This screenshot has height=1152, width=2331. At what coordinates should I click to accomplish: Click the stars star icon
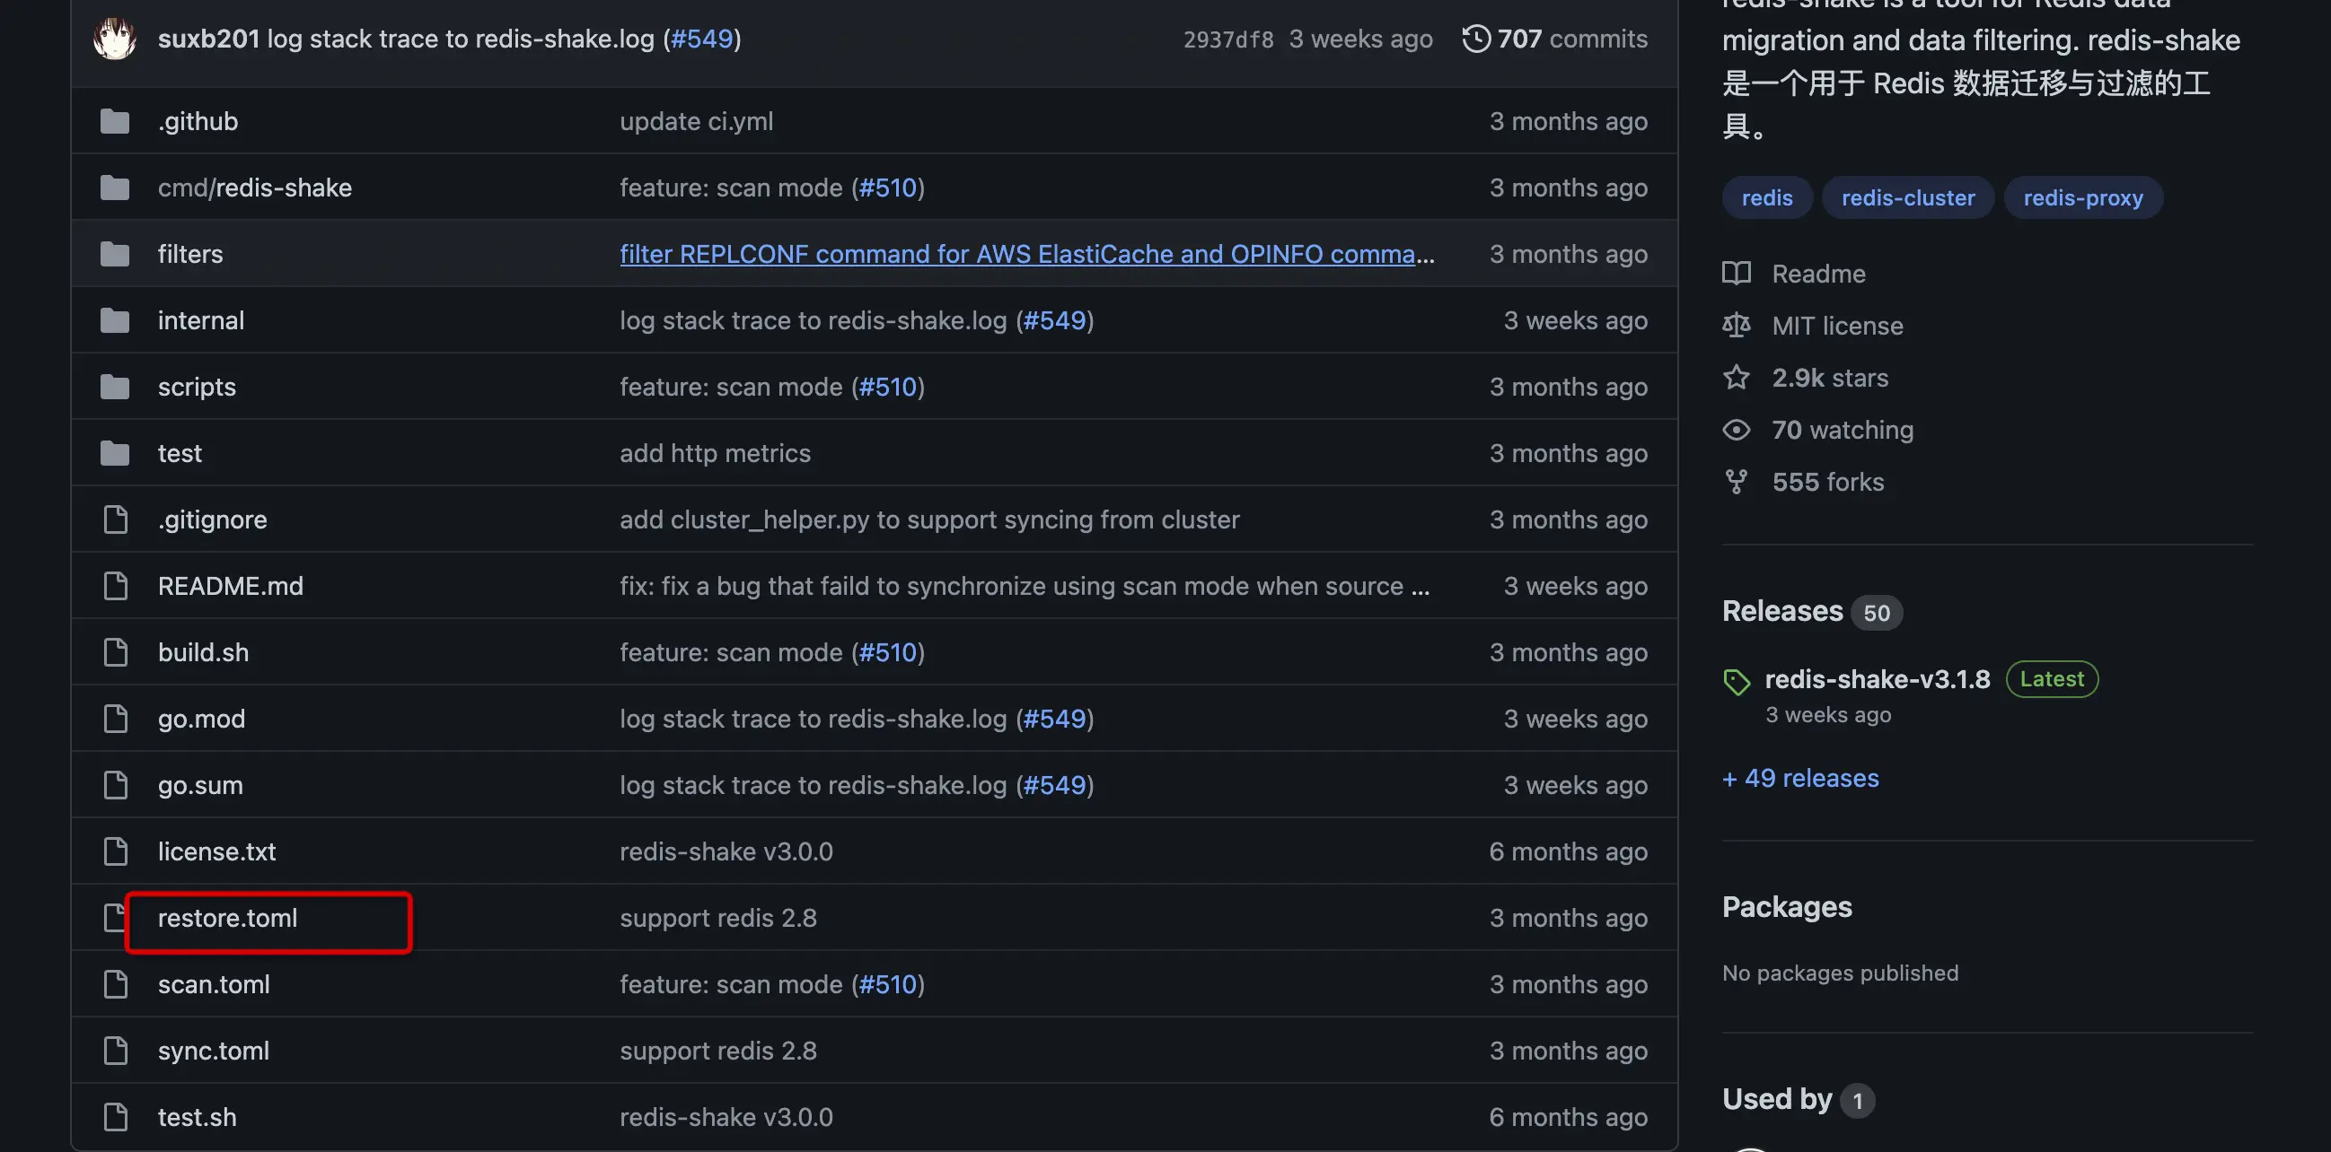pos(1736,377)
